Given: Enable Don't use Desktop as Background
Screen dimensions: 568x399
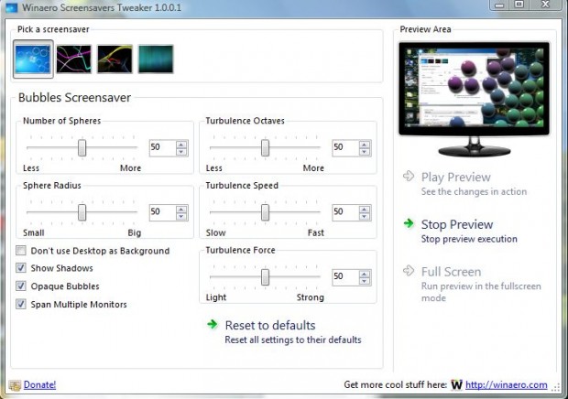Looking at the screenshot, I should [21, 251].
